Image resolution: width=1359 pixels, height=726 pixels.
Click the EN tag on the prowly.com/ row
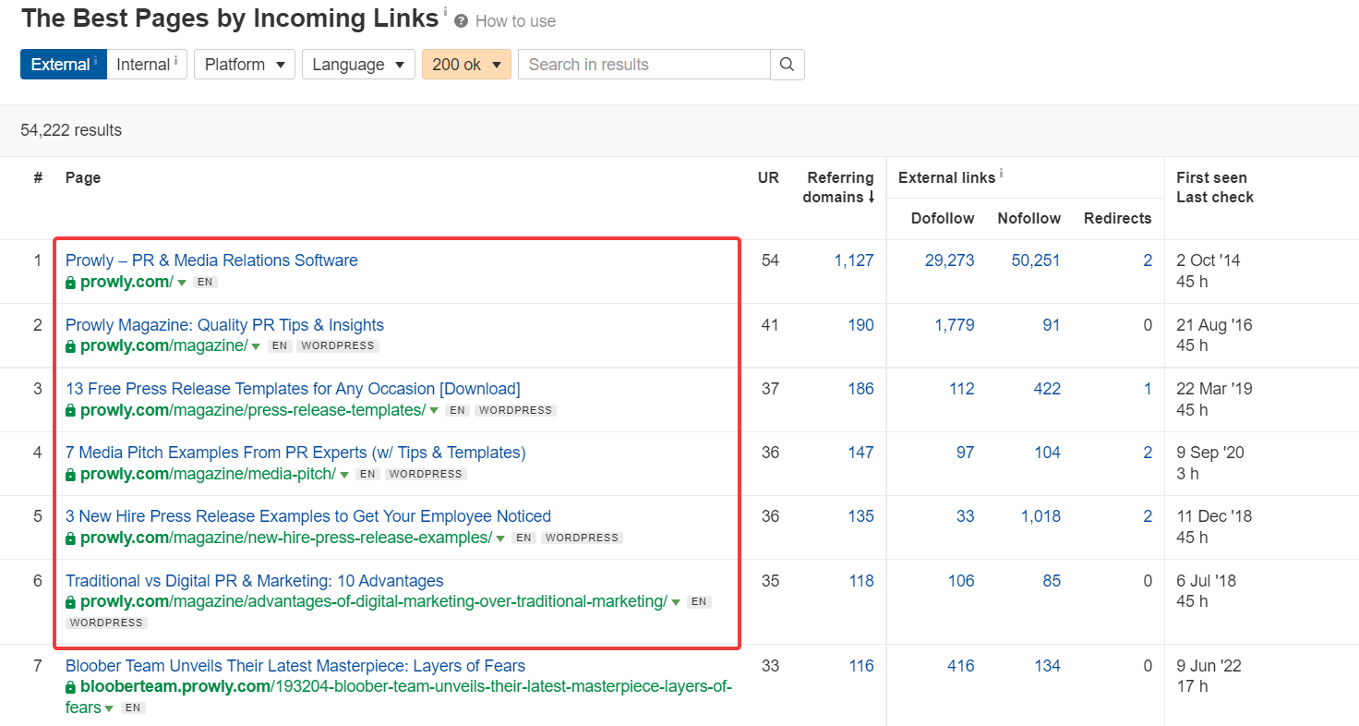[x=206, y=283]
